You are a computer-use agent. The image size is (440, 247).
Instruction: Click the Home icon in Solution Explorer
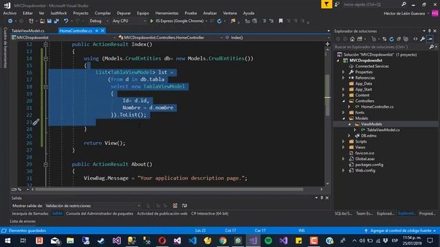point(352,39)
